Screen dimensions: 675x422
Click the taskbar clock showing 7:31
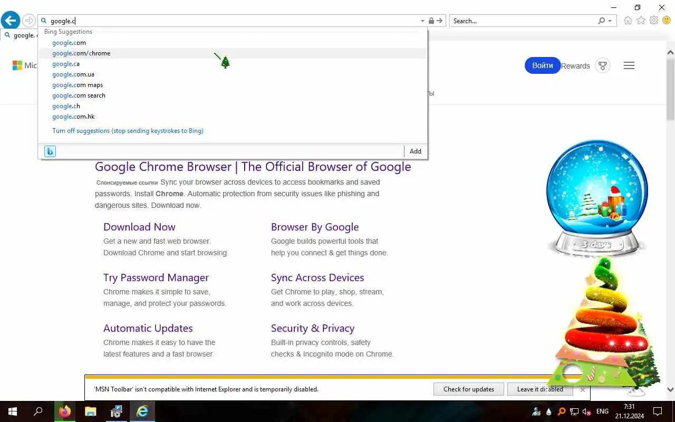click(x=629, y=411)
